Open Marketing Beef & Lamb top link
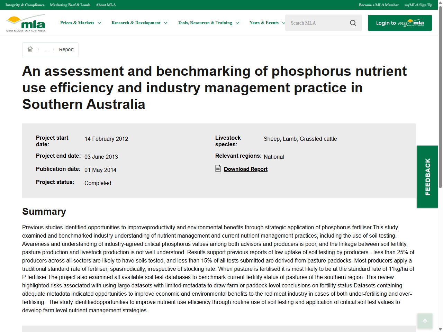Screen dimensions: 443x332 click(70, 5)
